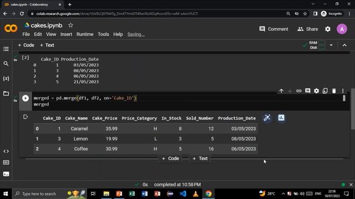Open Visual Studio Code from taskbar

click(x=183, y=193)
